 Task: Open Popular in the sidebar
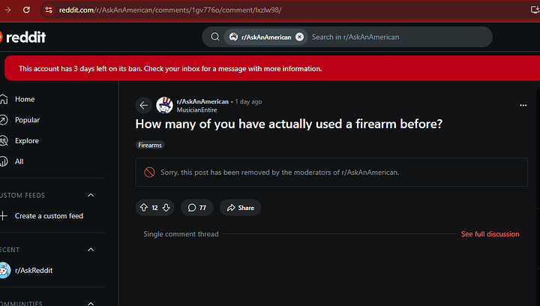pyautogui.click(x=27, y=120)
